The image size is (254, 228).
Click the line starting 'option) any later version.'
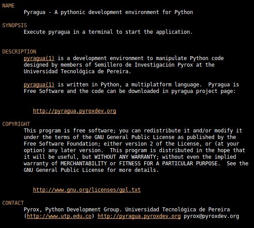[x=134, y=150]
